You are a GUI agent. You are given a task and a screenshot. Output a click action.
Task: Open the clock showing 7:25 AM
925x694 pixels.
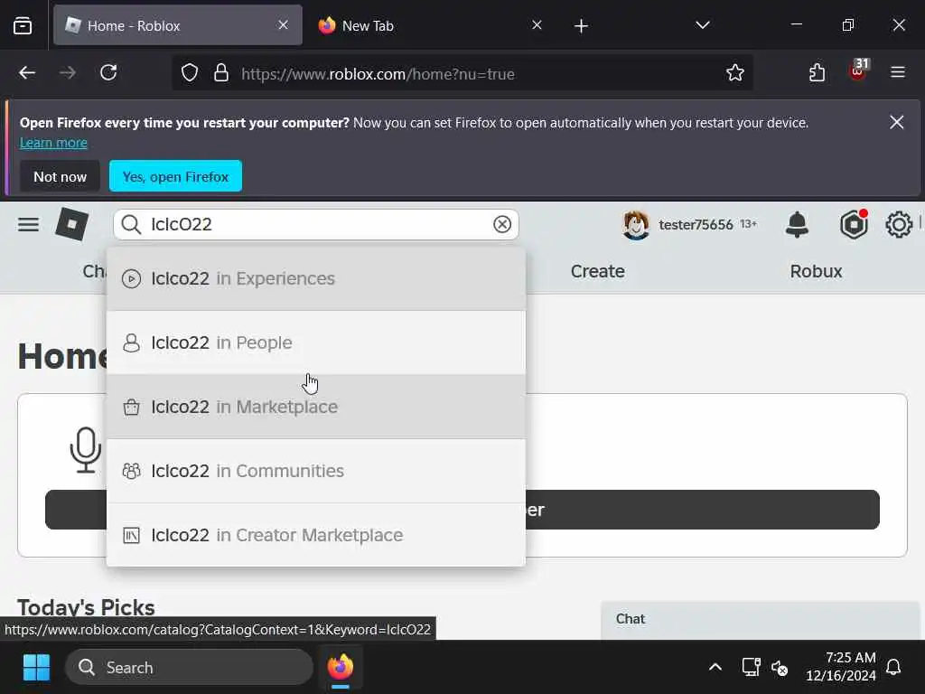pos(841,666)
